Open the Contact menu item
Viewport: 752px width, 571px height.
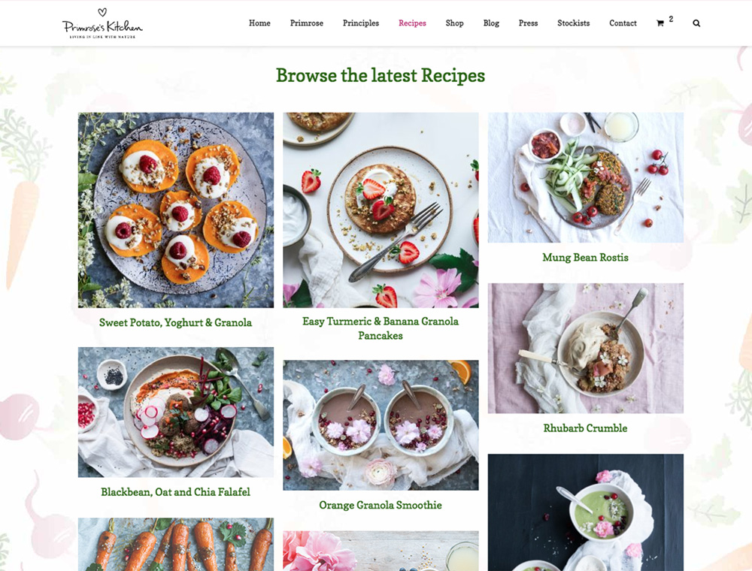pyautogui.click(x=623, y=23)
